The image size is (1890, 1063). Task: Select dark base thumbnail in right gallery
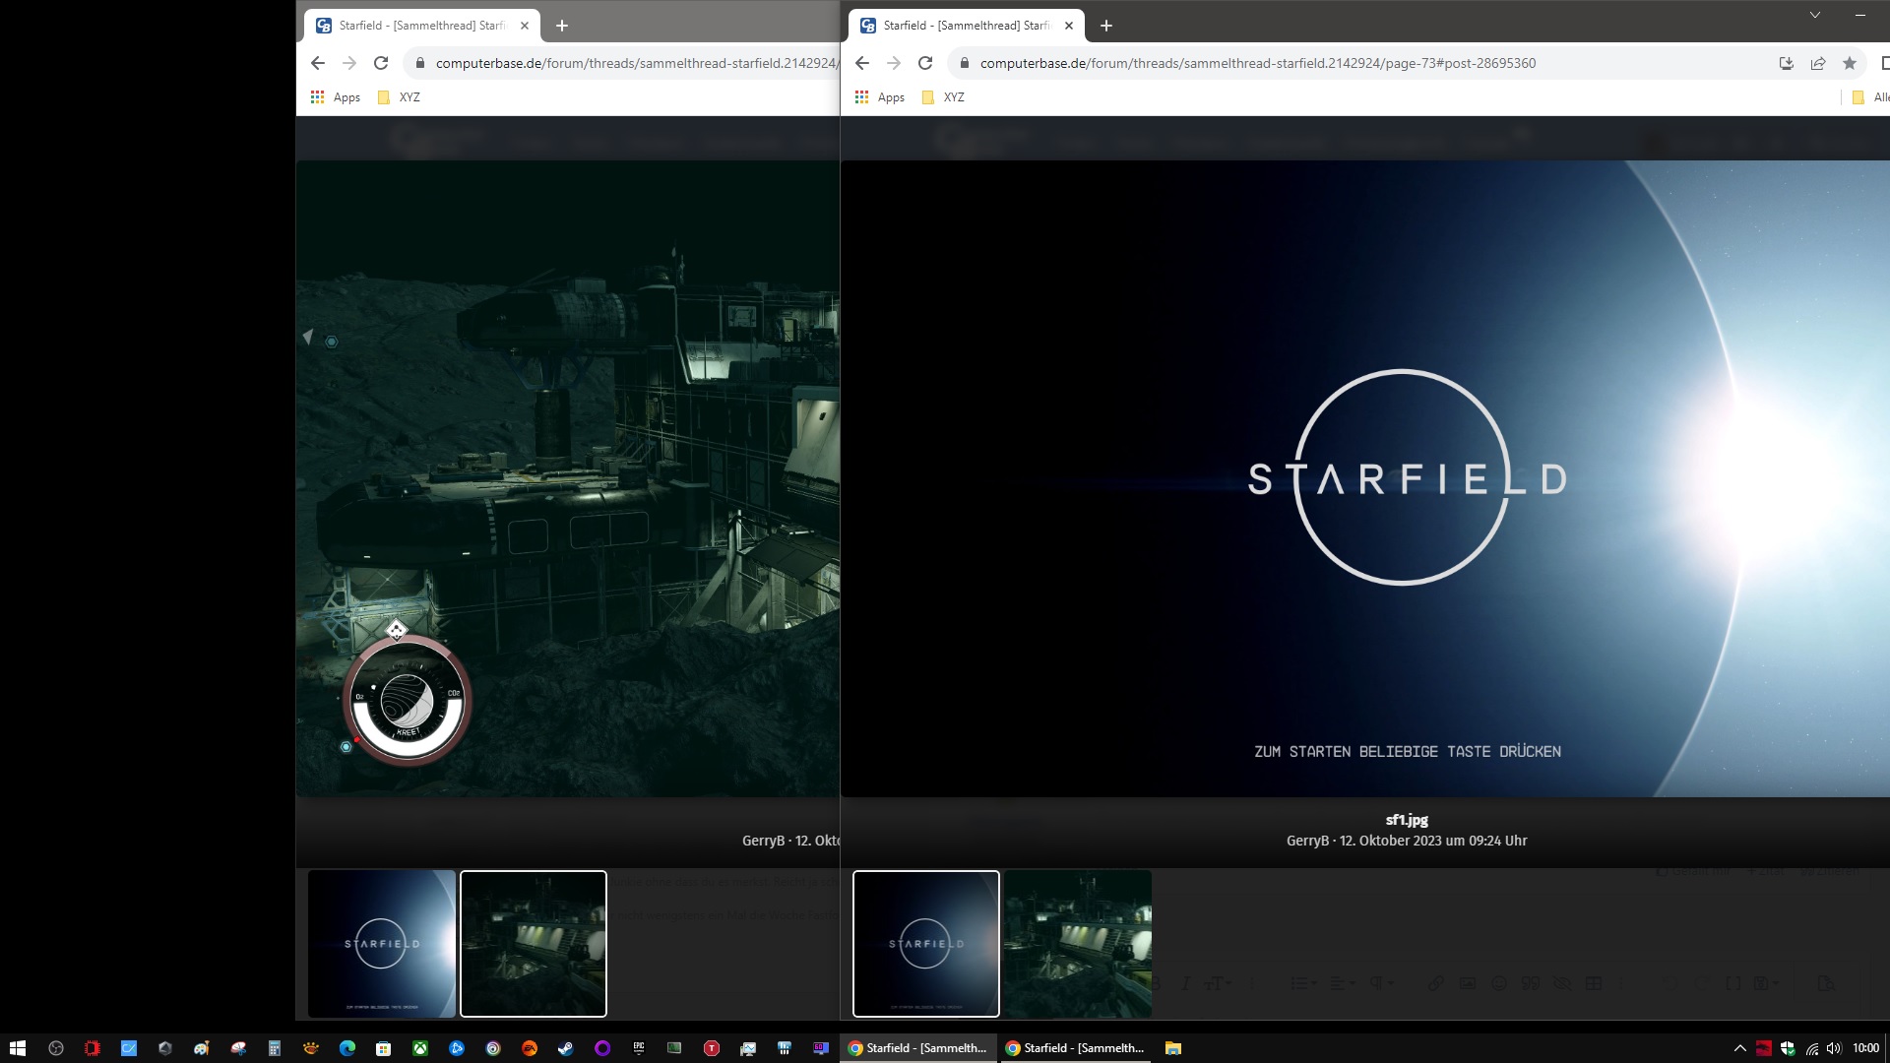pyautogui.click(x=1077, y=943)
